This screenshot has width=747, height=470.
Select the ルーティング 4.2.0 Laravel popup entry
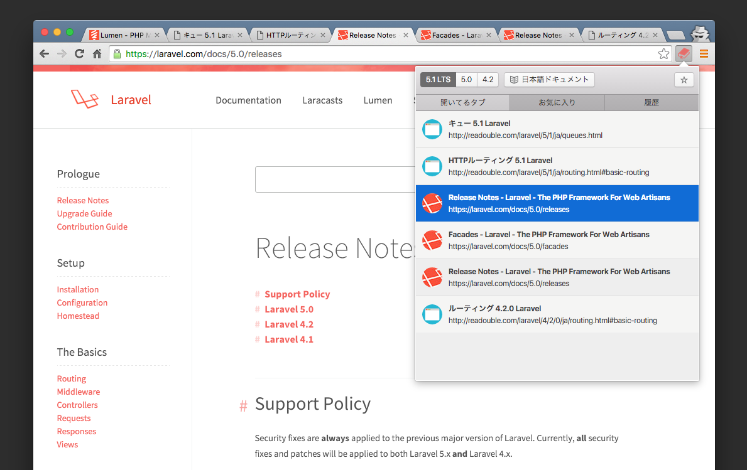point(557,314)
